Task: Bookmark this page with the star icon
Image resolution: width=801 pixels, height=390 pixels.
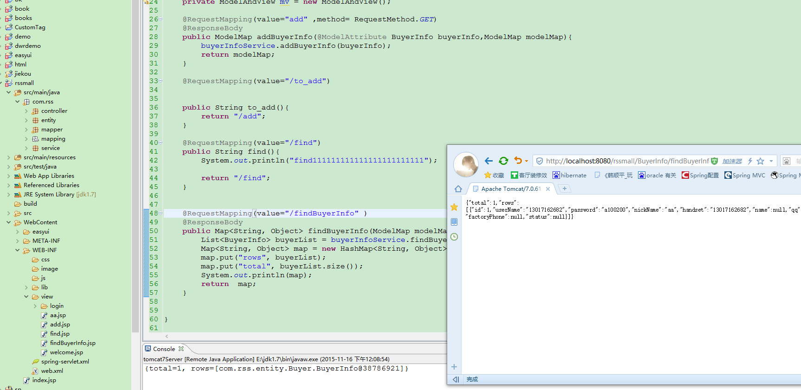Action: 760,161
